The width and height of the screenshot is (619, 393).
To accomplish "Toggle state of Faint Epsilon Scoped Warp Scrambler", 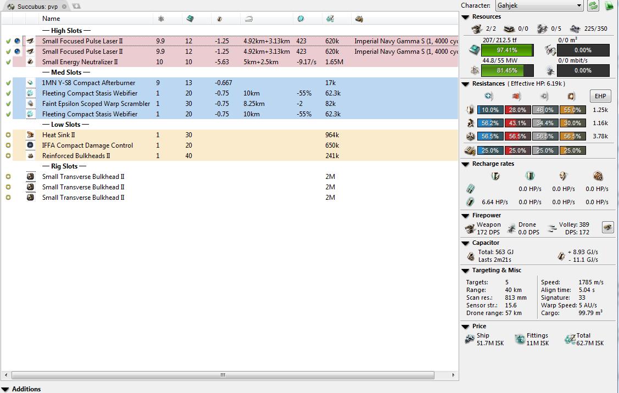I will point(8,104).
